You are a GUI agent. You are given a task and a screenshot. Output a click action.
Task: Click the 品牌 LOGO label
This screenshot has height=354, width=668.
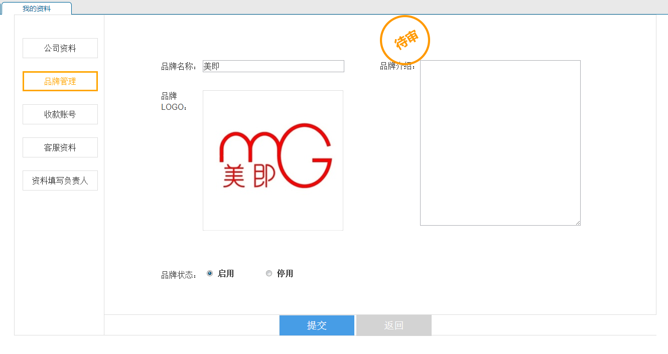click(174, 101)
